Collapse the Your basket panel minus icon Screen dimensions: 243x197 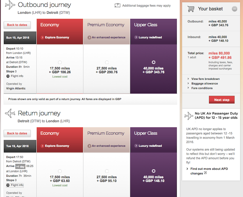click(234, 9)
